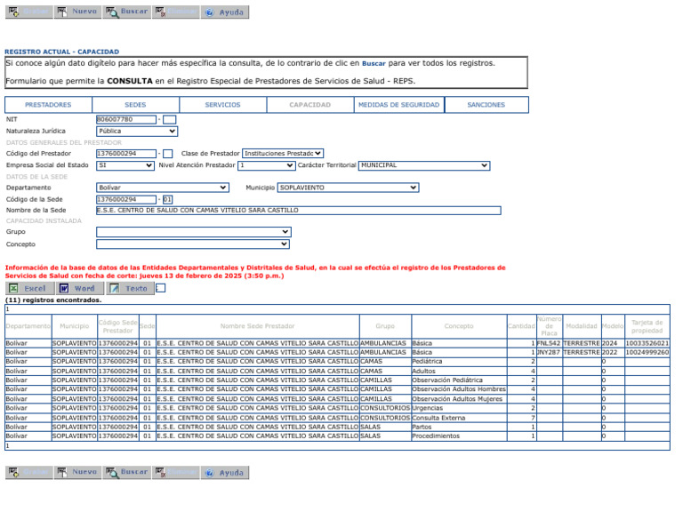Export results using the Texto icon
The width and height of the screenshot is (683, 528).
point(130,288)
